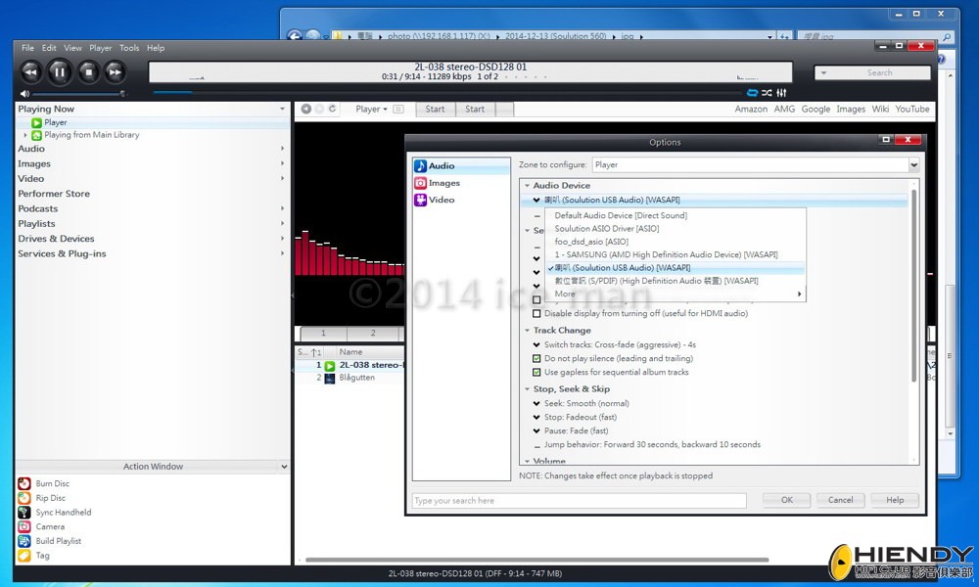Image resolution: width=979 pixels, height=587 pixels.
Task: Expand Playing from Main Library tree item
Action: [25, 135]
